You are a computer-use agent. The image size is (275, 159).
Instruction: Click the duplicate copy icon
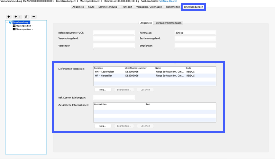click(26, 17)
